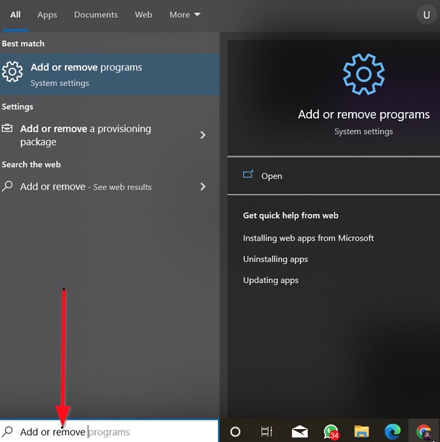The height and width of the screenshot is (442, 440).
Task: Open Uninstalling apps help link
Action: pos(276,259)
